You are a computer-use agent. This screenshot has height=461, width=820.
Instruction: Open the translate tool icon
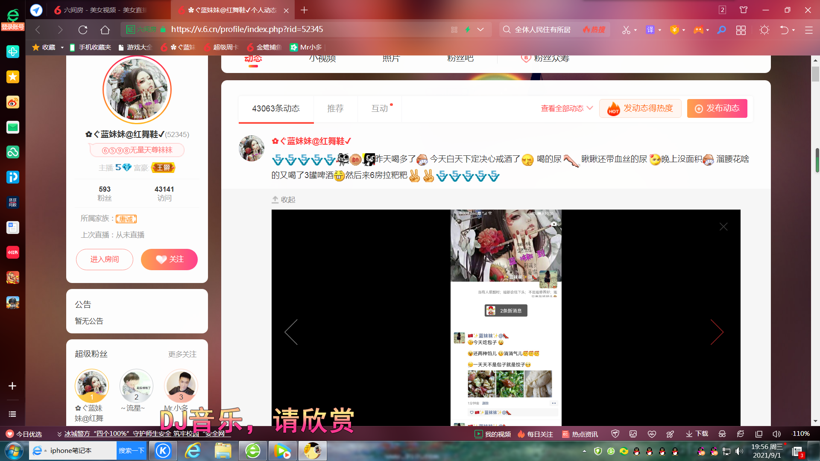click(x=650, y=29)
